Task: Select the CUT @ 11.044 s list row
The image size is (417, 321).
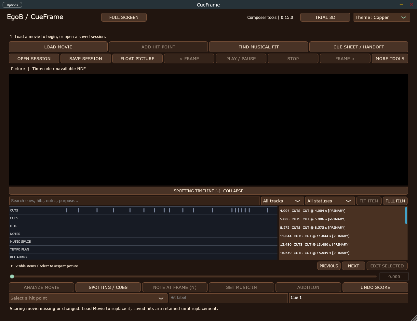Action: 342,236
